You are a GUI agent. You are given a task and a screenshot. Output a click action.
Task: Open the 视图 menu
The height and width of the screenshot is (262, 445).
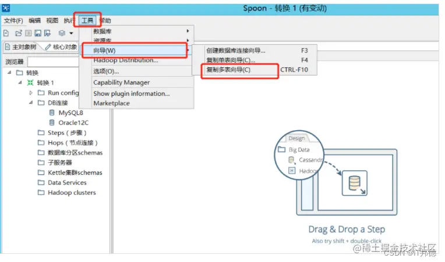point(52,21)
